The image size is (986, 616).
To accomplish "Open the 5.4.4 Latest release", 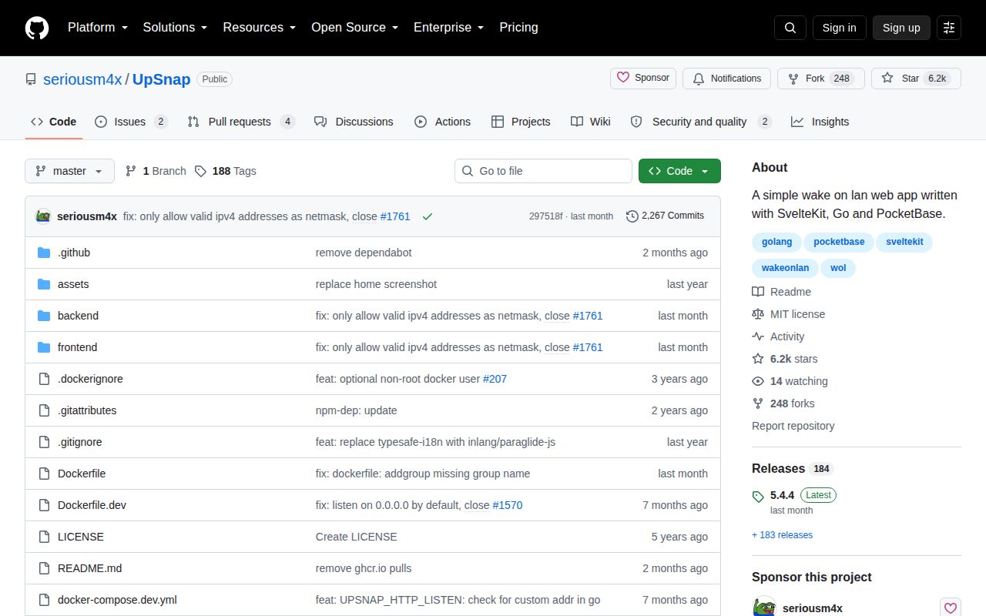I will [x=794, y=502].
